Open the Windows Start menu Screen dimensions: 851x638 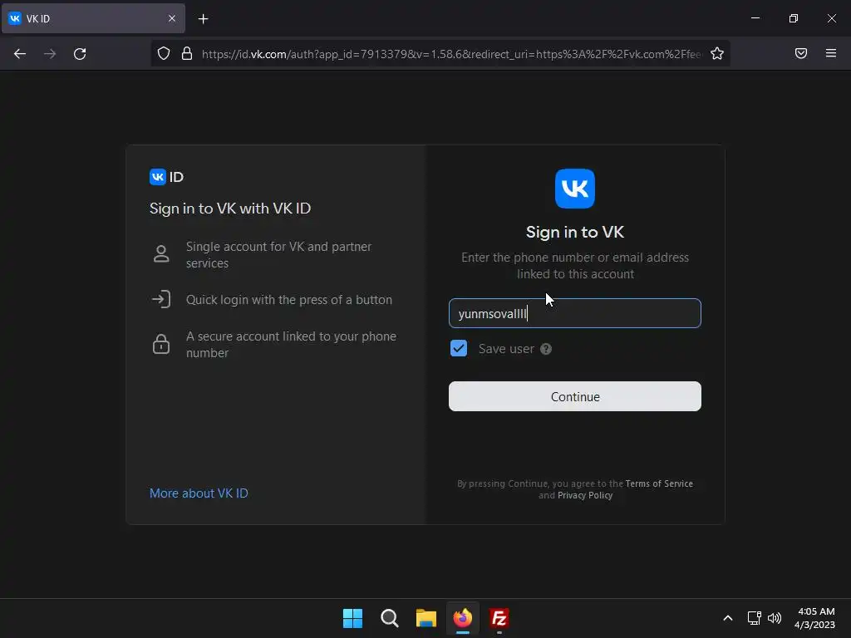[352, 618]
